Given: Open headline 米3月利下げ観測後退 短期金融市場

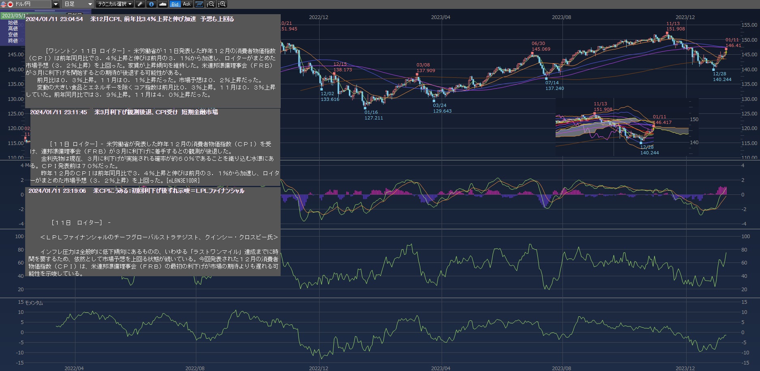Looking at the screenshot, I should [156, 112].
